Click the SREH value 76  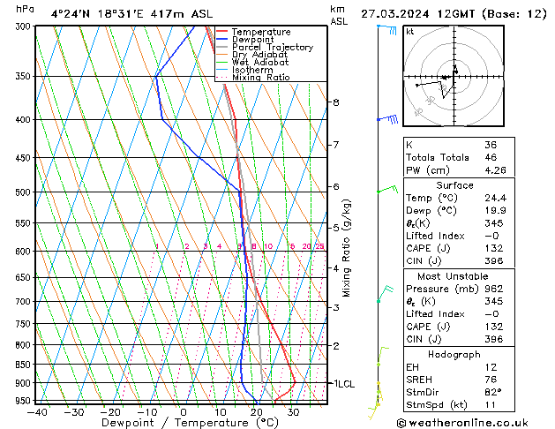click(x=491, y=380)
